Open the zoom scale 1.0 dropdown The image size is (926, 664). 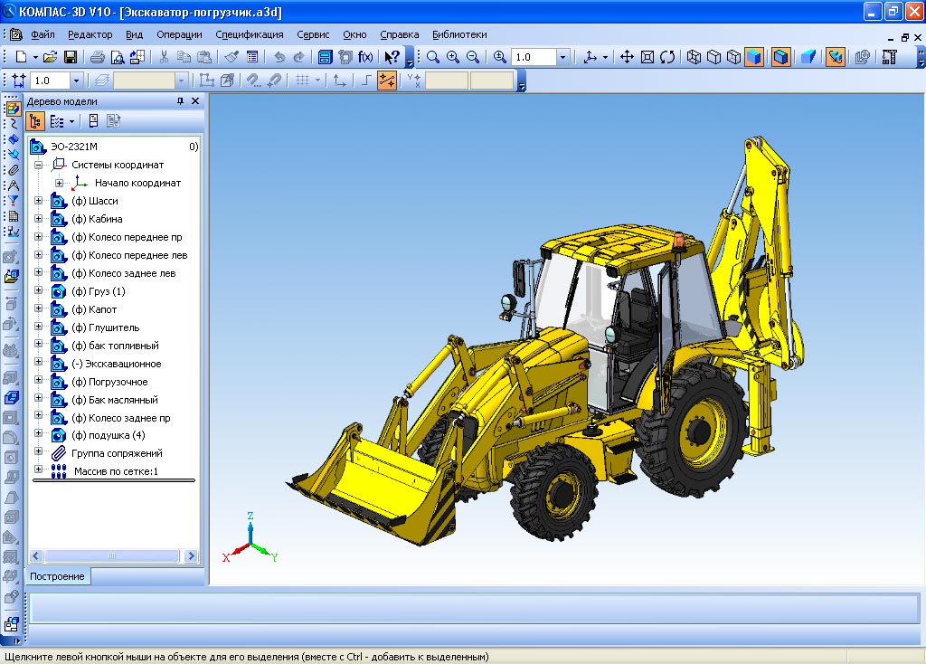pyautogui.click(x=563, y=57)
